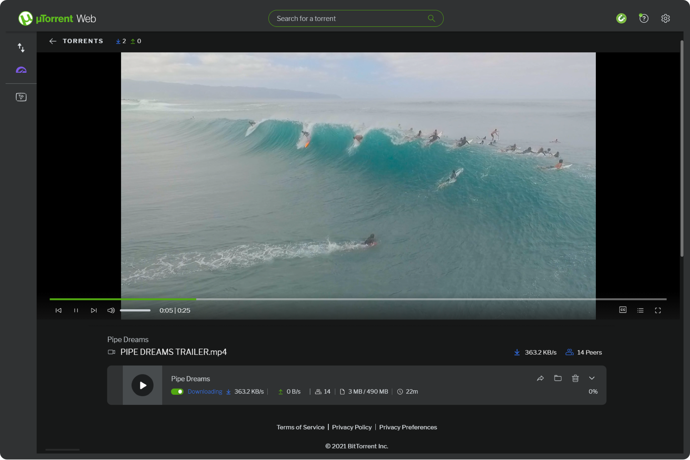Open the player playlist menu

coord(640,310)
